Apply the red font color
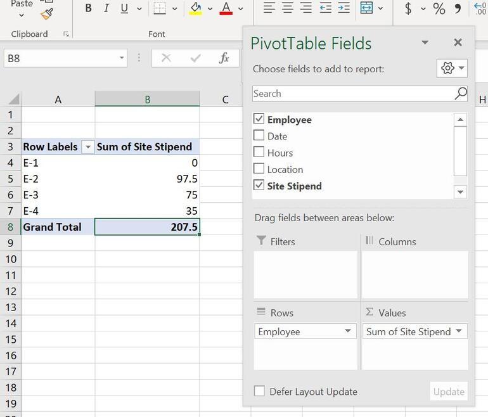Image resolution: width=488 pixels, height=417 pixels. pyautogui.click(x=226, y=8)
